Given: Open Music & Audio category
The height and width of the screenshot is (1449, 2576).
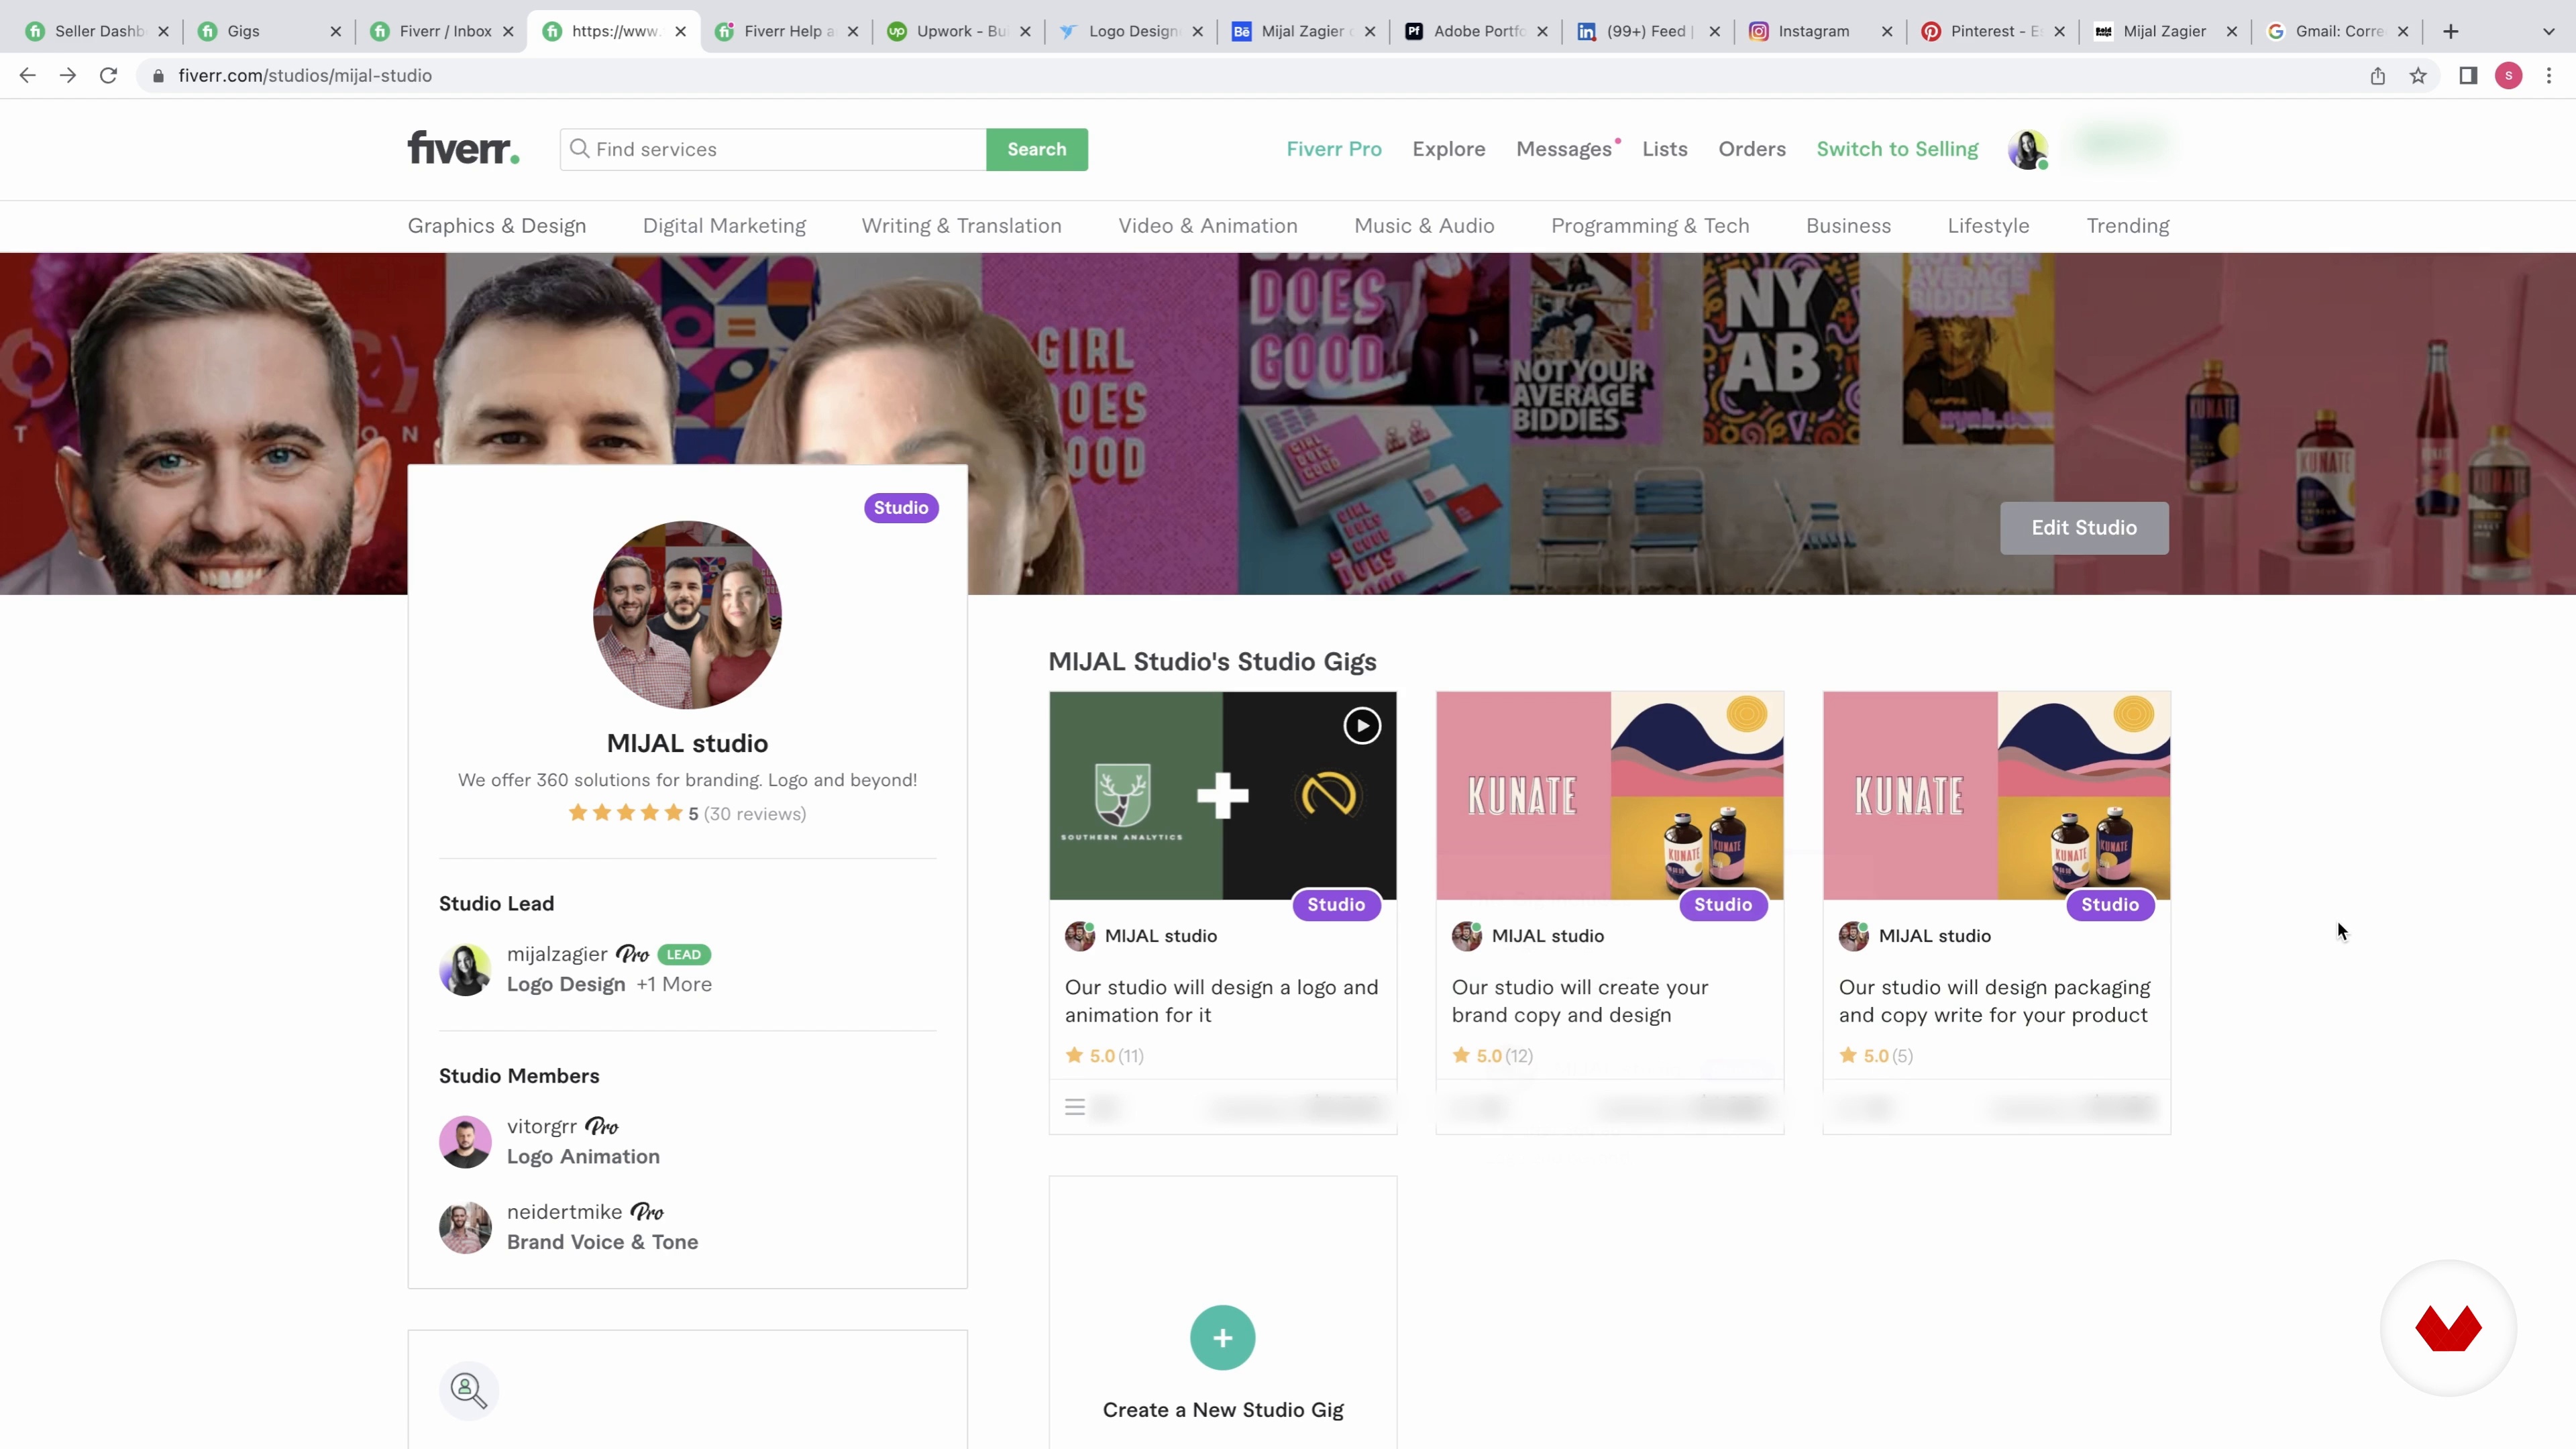Looking at the screenshot, I should 1424,226.
